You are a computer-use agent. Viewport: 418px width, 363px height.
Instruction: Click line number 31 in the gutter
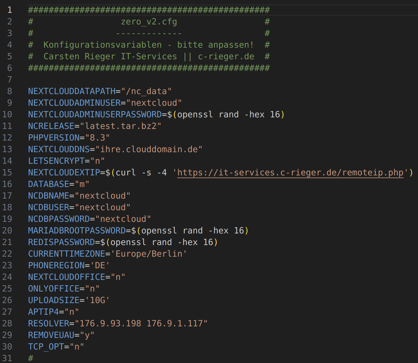tap(7, 358)
